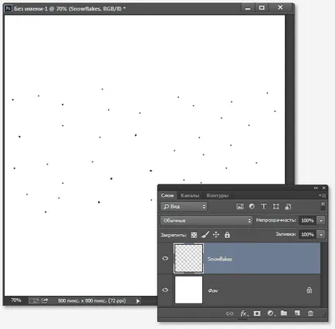
Task: Create new fill or adjustment layer
Action: click(270, 314)
